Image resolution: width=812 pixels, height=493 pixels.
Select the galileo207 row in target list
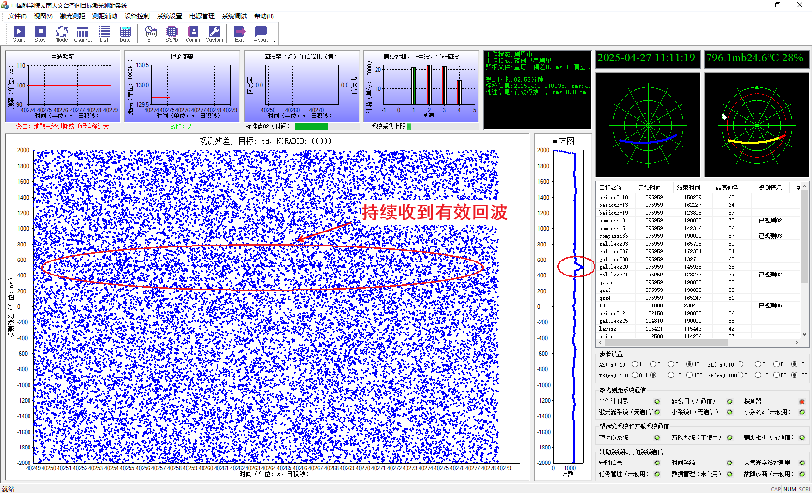pyautogui.click(x=613, y=251)
